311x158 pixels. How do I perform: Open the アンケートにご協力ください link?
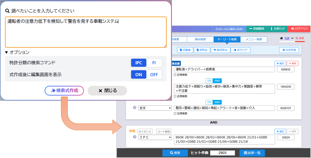tap(229, 29)
